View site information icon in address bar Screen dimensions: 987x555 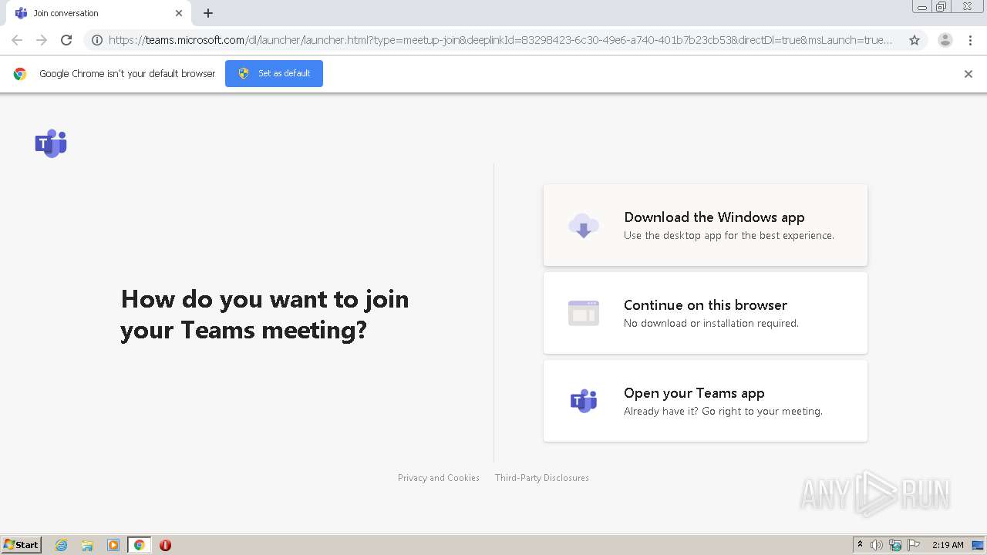tap(97, 40)
